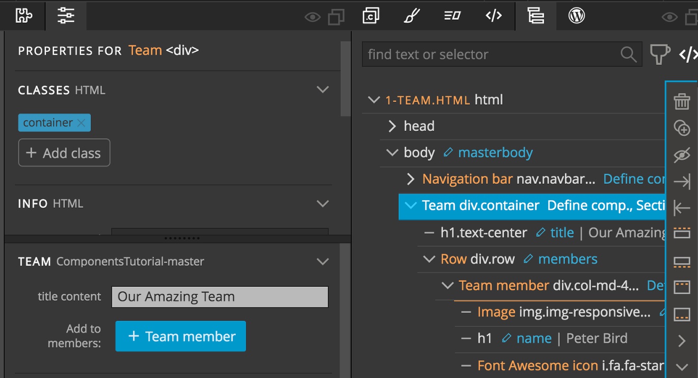
Task: Click the orange dotted-top box icon
Action: click(682, 287)
